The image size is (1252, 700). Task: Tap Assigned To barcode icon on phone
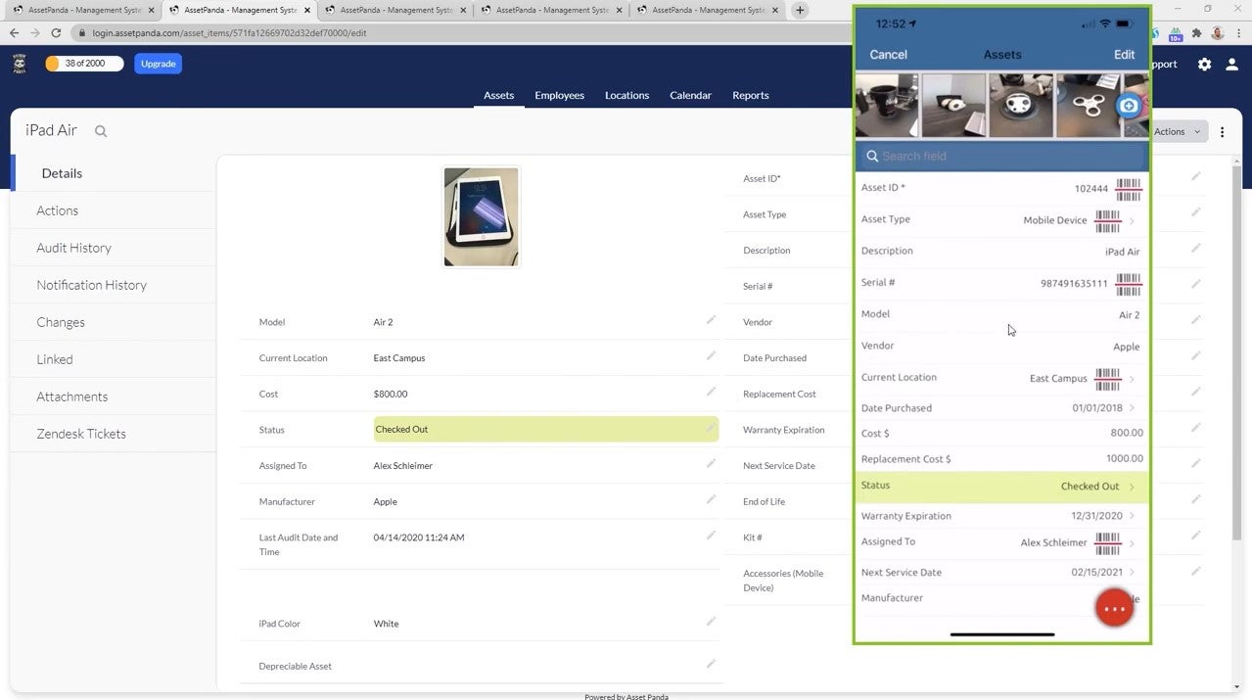pos(1108,542)
